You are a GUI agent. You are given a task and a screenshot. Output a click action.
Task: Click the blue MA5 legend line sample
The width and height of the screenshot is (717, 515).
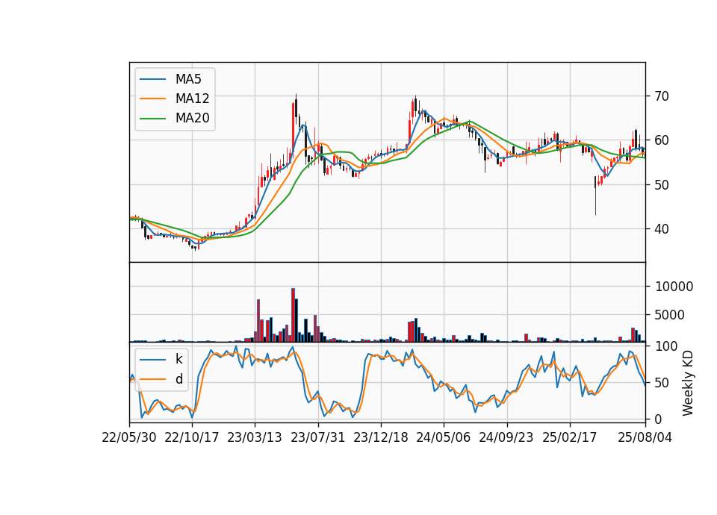152,80
